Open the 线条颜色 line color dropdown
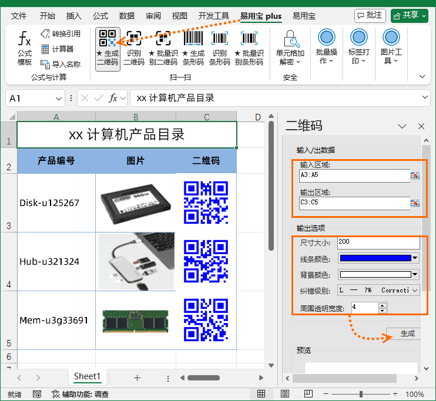The image size is (436, 401). click(415, 258)
